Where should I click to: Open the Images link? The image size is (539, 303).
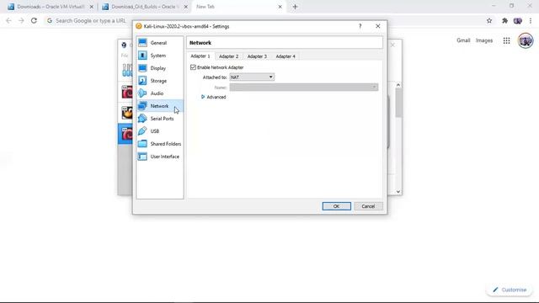(484, 40)
